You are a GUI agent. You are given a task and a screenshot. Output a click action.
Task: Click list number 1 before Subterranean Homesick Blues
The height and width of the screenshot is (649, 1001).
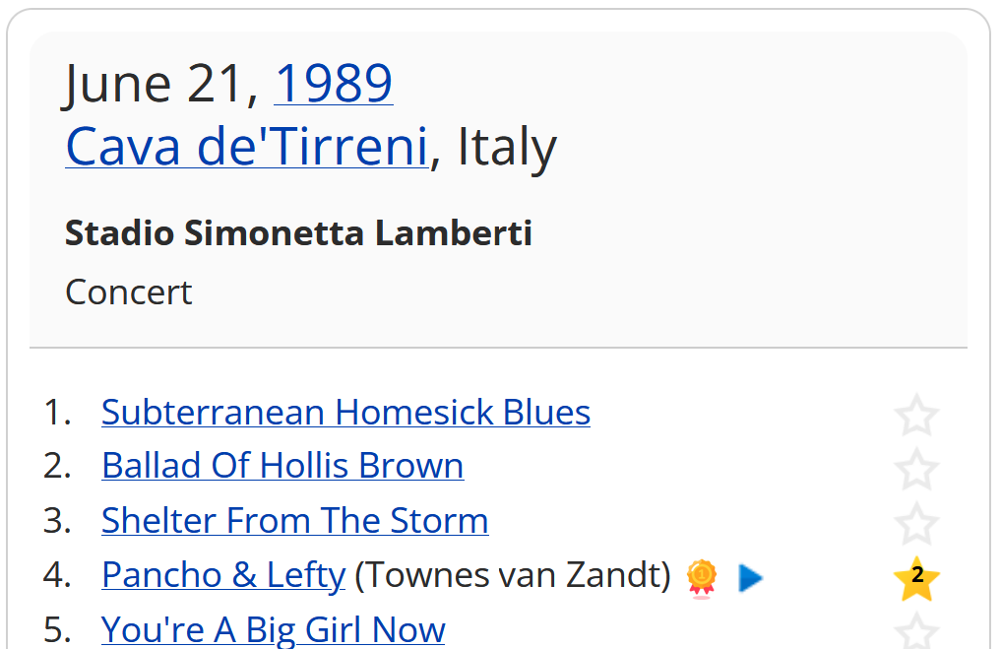point(56,412)
